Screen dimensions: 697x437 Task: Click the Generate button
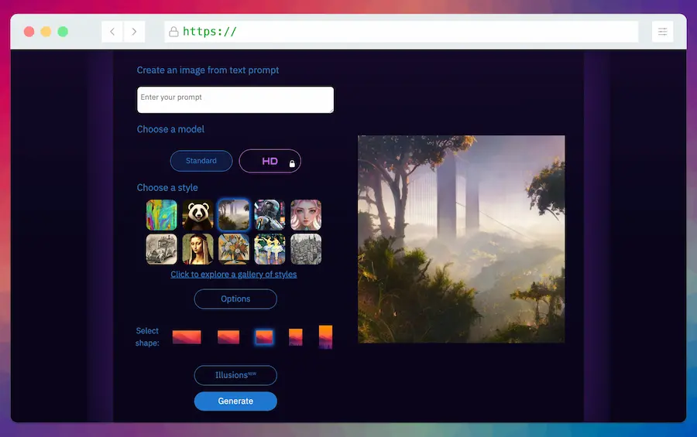click(235, 401)
